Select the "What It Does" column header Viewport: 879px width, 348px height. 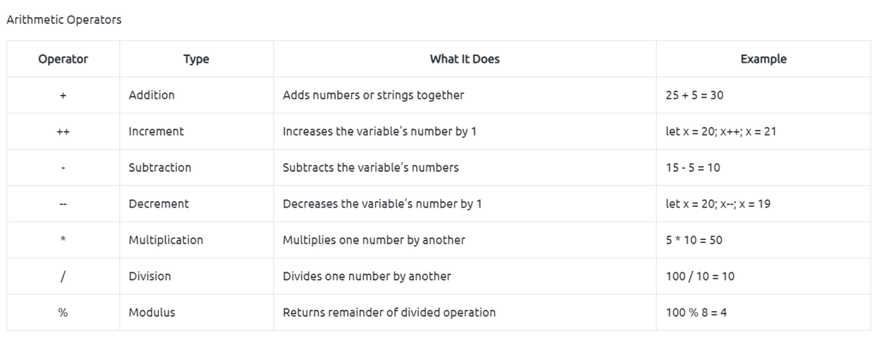pyautogui.click(x=464, y=59)
